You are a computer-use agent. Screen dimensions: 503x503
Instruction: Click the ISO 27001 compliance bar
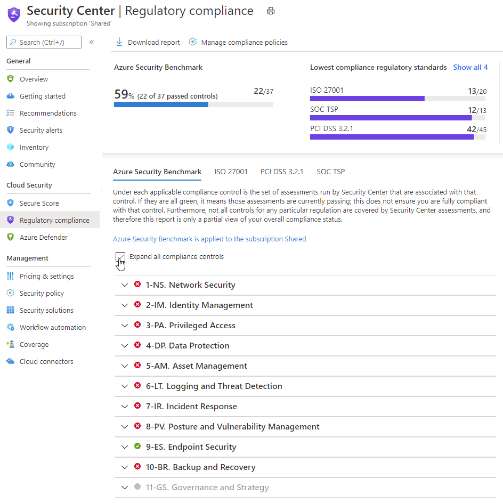point(397,99)
